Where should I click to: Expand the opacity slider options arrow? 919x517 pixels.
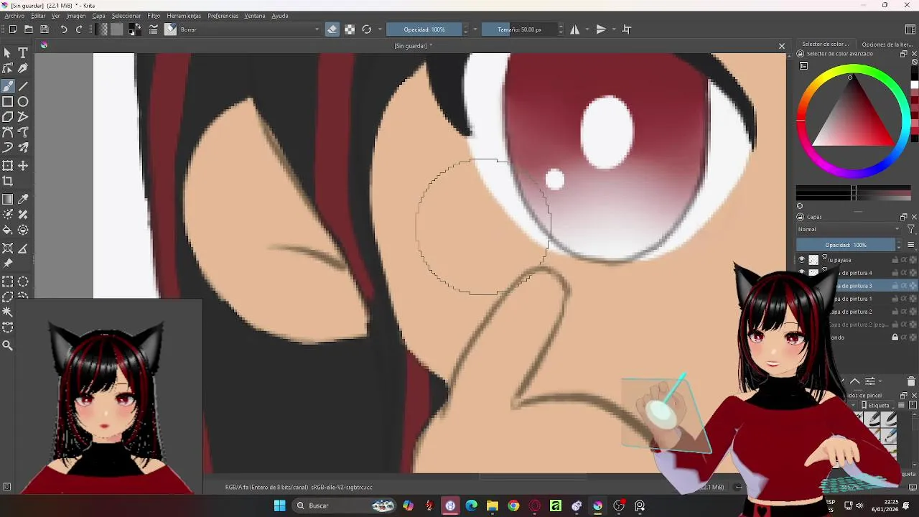(x=475, y=29)
